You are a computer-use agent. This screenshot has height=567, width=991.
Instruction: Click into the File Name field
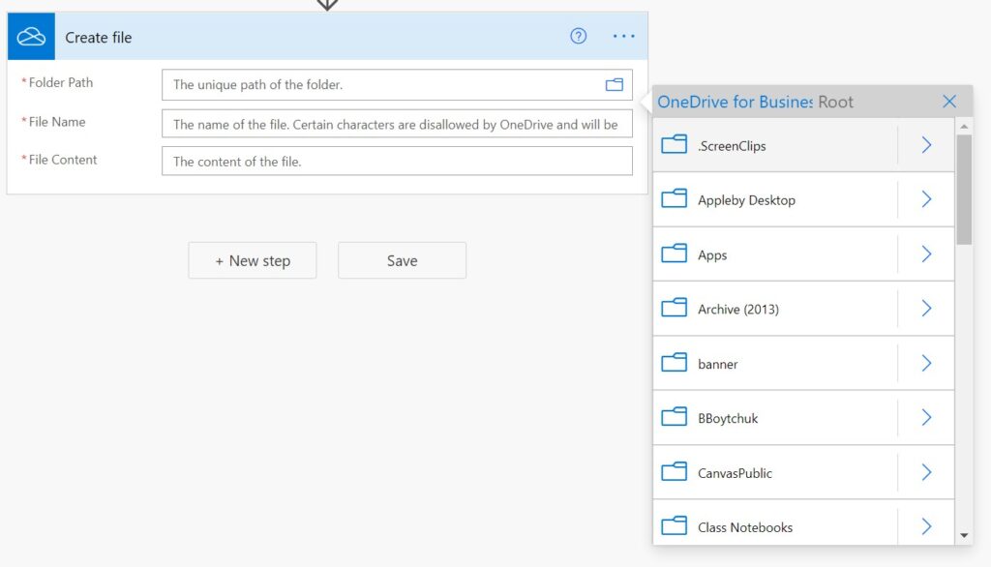[397, 124]
